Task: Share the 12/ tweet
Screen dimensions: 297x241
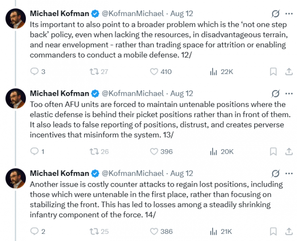Action: pyautogui.click(x=289, y=71)
